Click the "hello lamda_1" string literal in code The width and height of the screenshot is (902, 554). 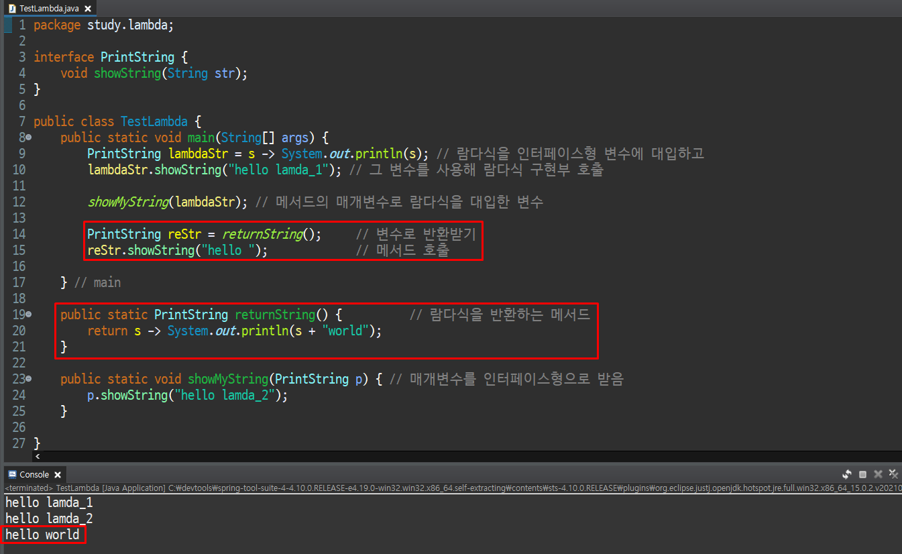pos(278,170)
